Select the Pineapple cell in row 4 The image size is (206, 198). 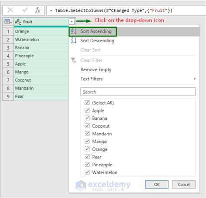click(41, 56)
